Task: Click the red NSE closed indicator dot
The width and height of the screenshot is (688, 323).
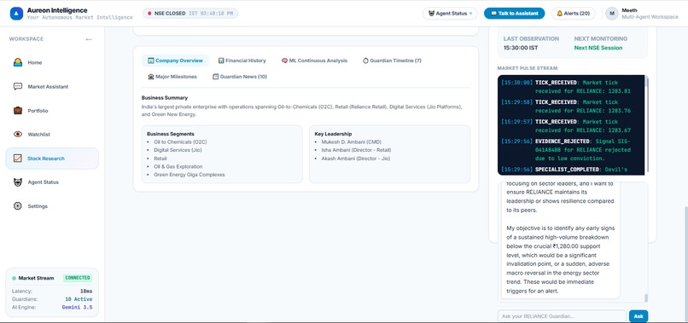Action: (x=149, y=14)
